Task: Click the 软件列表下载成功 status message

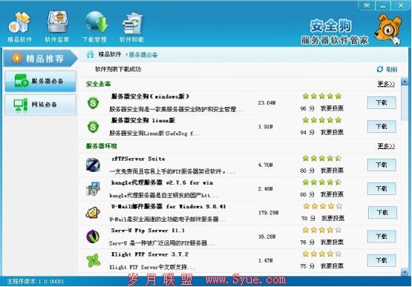Action: point(118,69)
